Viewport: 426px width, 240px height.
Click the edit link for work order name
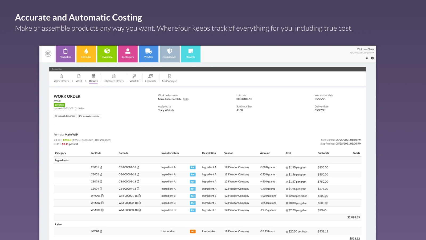pos(186,99)
